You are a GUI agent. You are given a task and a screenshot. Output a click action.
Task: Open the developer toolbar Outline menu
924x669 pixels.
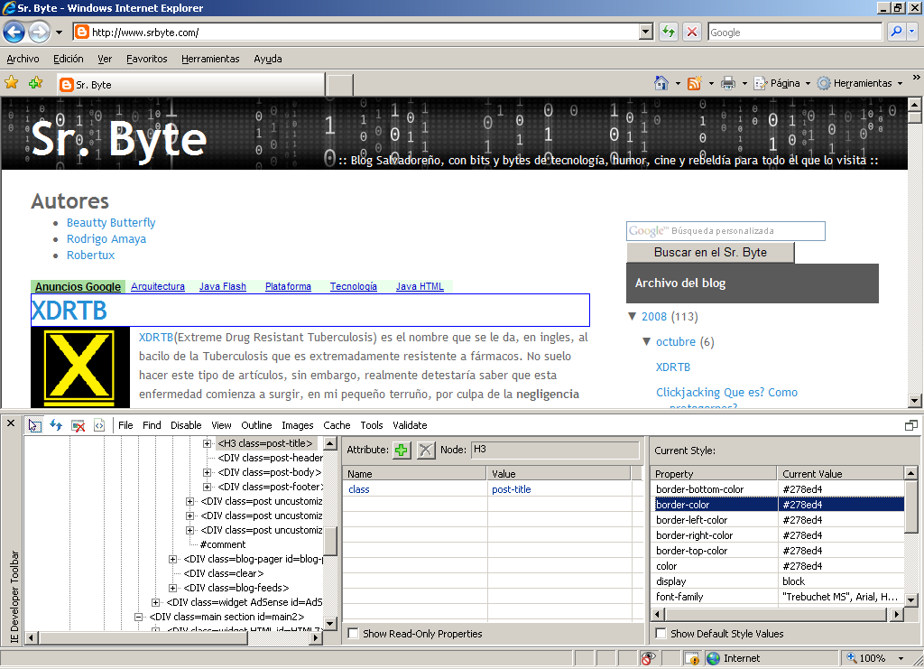256,425
